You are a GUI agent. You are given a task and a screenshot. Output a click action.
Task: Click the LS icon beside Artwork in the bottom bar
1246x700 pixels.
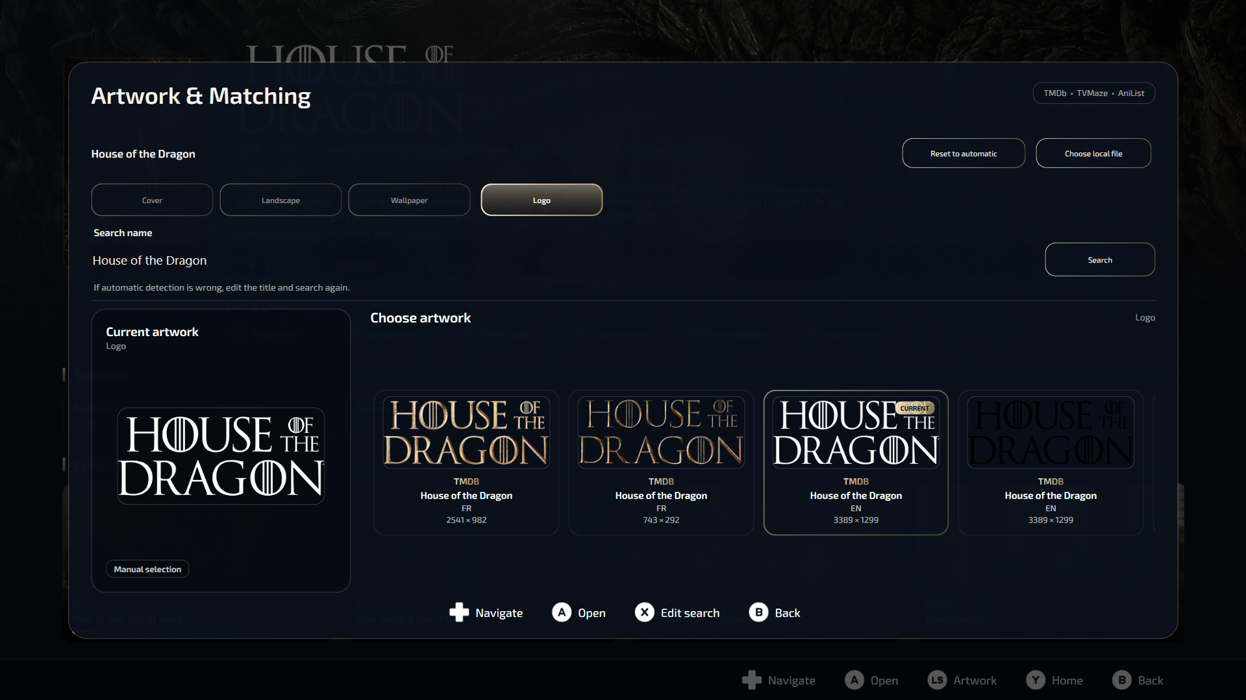tap(937, 680)
